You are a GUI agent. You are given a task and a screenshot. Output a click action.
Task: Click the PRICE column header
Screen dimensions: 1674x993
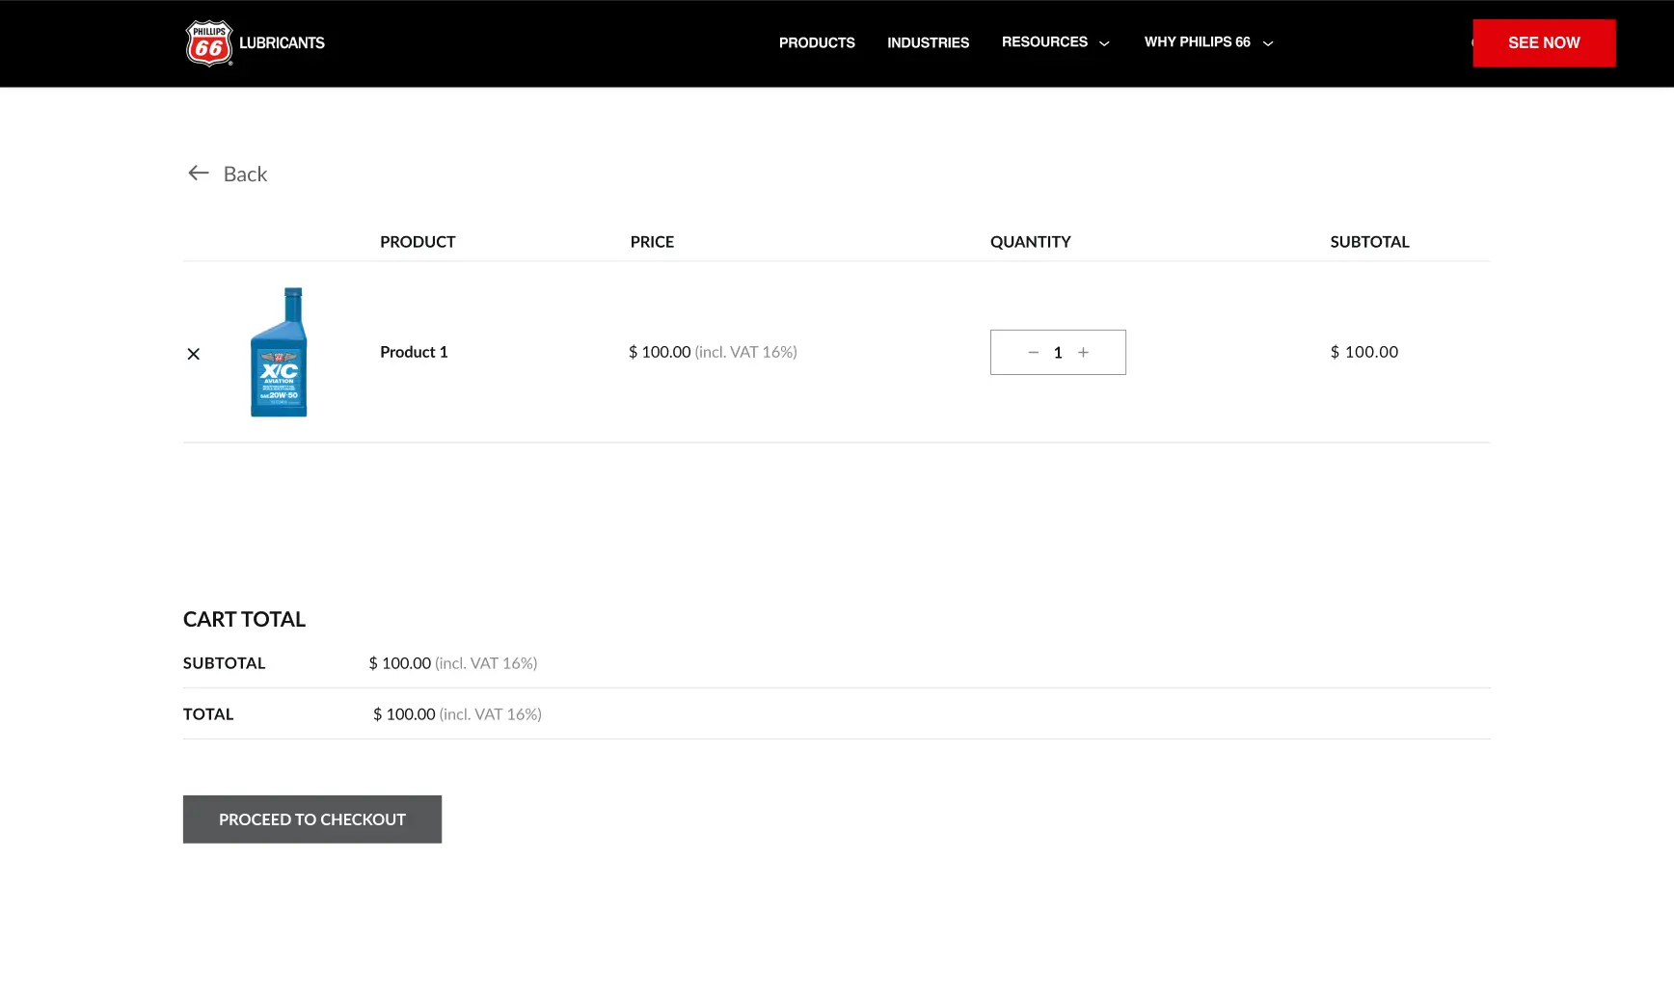(x=652, y=242)
